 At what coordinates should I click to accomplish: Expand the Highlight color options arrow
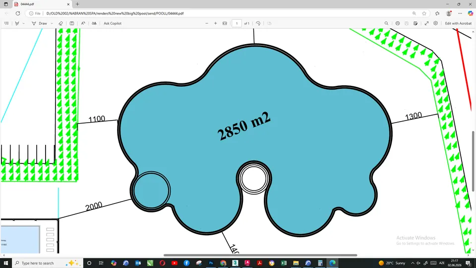tap(23, 23)
